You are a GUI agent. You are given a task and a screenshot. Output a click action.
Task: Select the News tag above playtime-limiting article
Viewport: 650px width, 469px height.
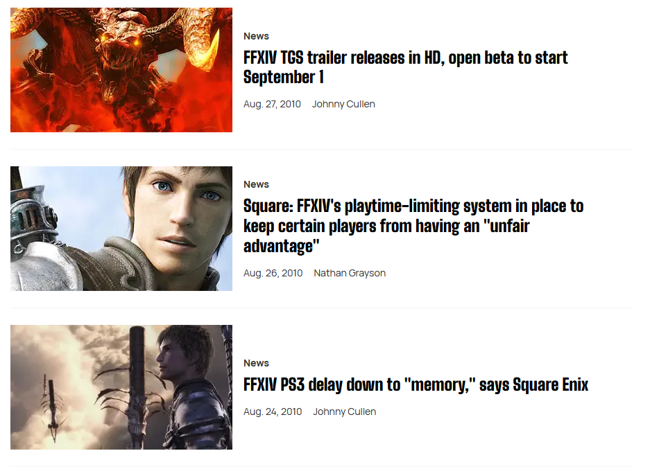[x=256, y=184]
